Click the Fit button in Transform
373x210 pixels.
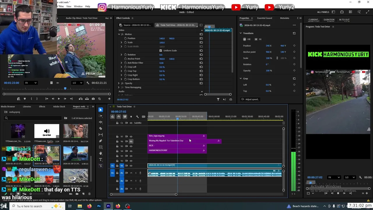point(258,39)
